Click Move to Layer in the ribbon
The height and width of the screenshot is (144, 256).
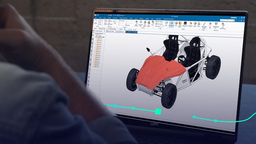[159, 24]
